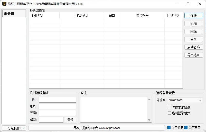Expand the 分组操作 dropdown menu
The height and width of the screenshot is (132, 206).
23,128
